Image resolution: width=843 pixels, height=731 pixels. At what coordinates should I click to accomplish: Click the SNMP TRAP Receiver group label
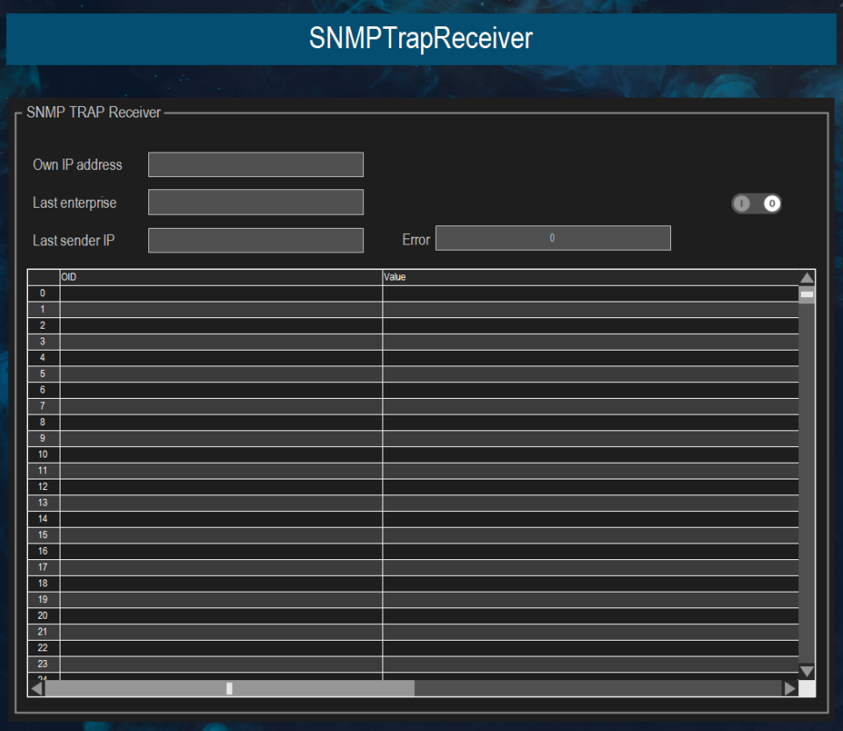point(93,112)
